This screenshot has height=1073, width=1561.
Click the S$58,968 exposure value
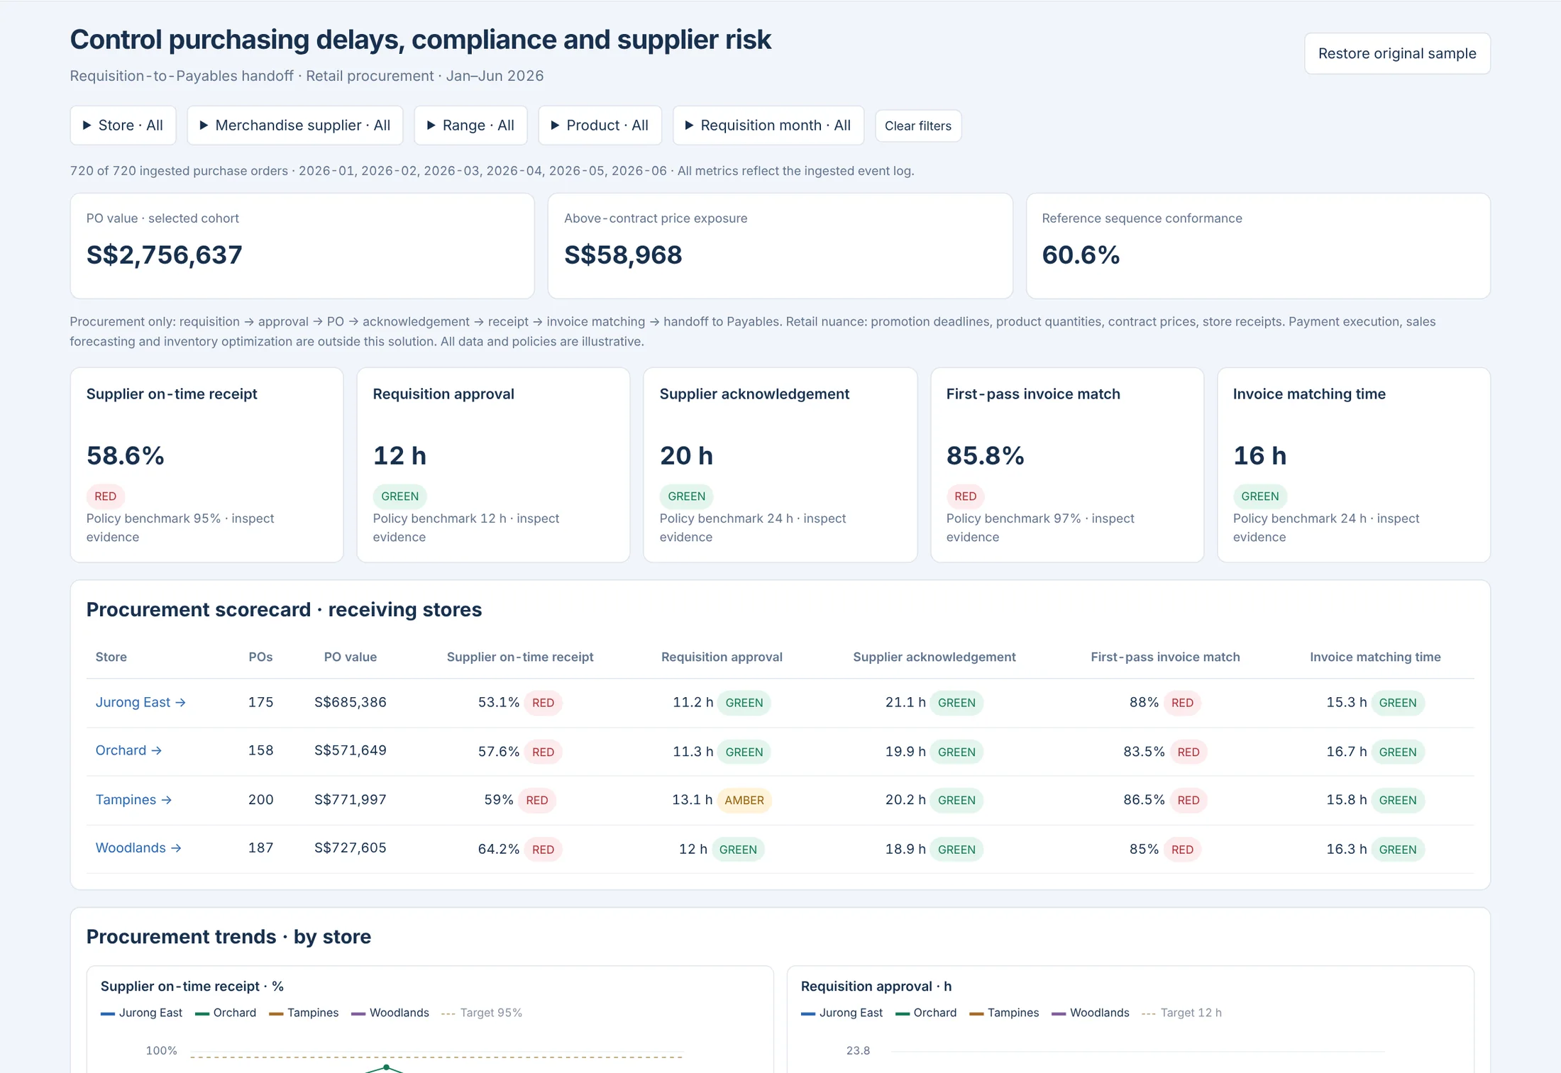623,255
